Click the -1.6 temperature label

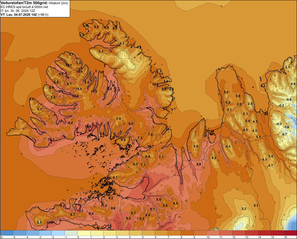coord(286,127)
